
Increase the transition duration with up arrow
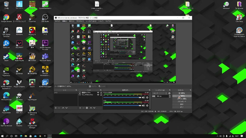[x=170, y=96]
